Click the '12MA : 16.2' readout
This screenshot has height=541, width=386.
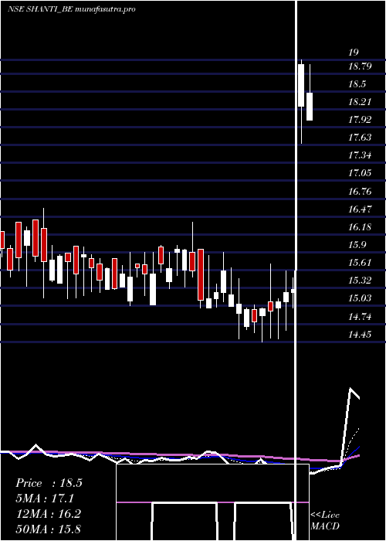(x=49, y=514)
